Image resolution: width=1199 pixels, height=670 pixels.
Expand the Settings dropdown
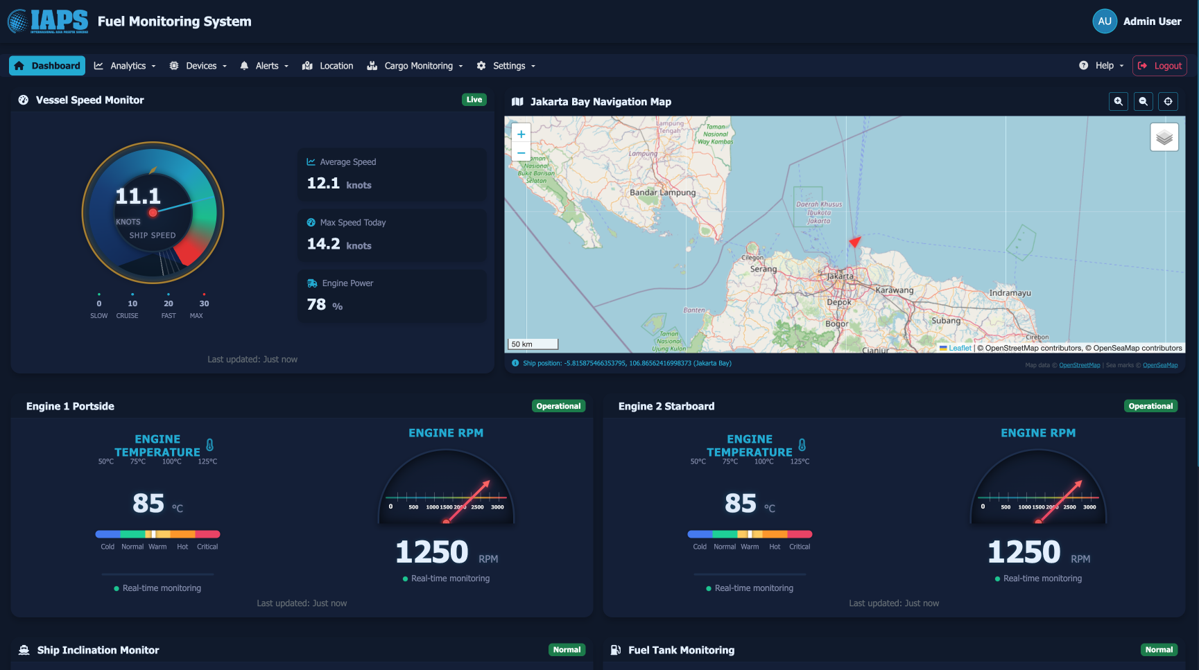[x=506, y=66]
